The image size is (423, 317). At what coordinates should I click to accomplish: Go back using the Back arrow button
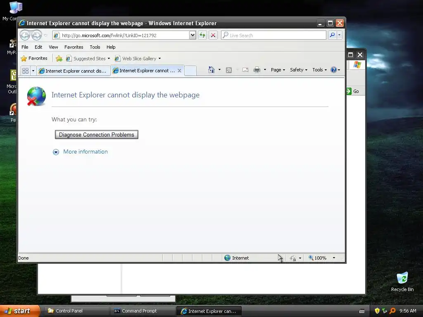point(25,35)
